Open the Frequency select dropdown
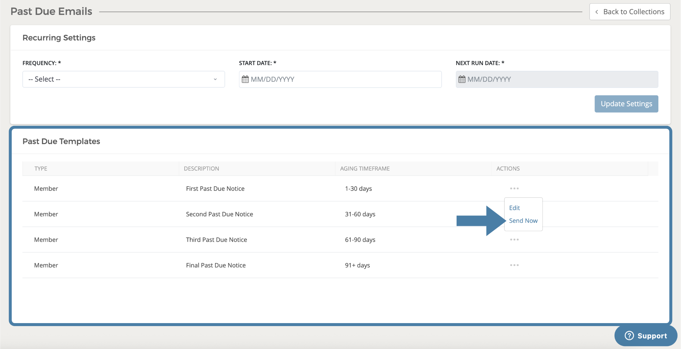The image size is (681, 349). (x=123, y=79)
